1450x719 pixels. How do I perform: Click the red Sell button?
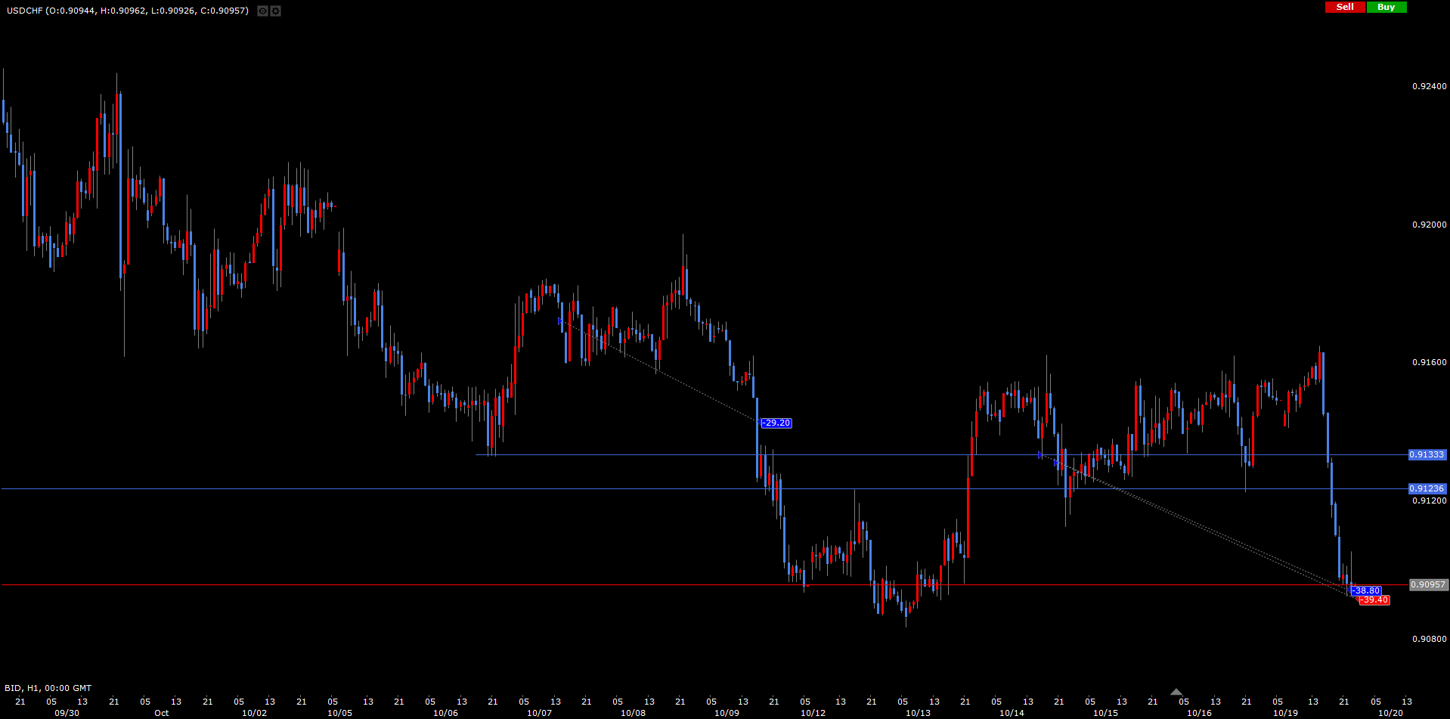(1345, 7)
